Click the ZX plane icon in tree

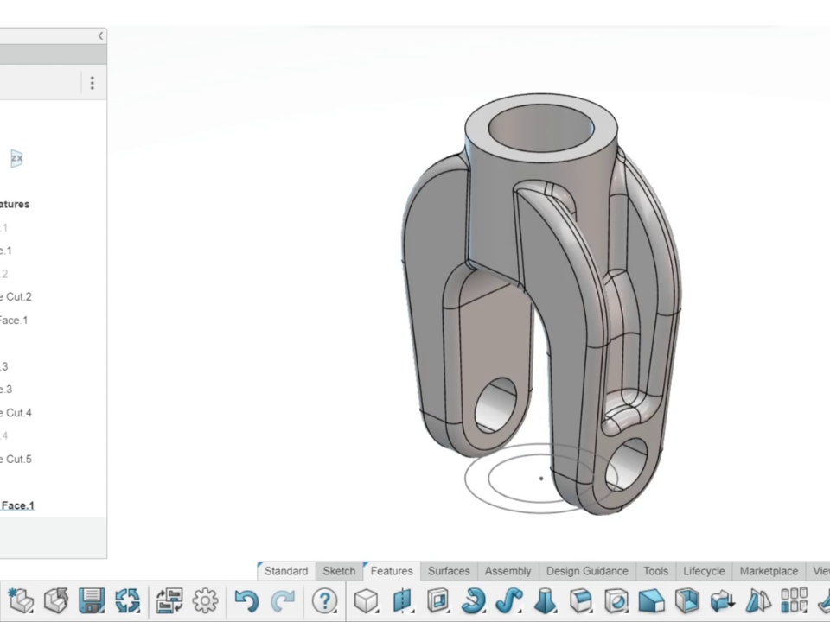[16, 158]
